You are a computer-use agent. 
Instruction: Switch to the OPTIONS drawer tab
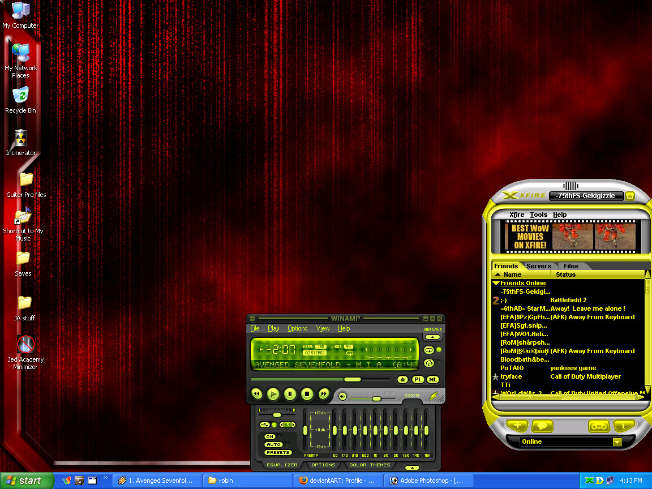[323, 465]
